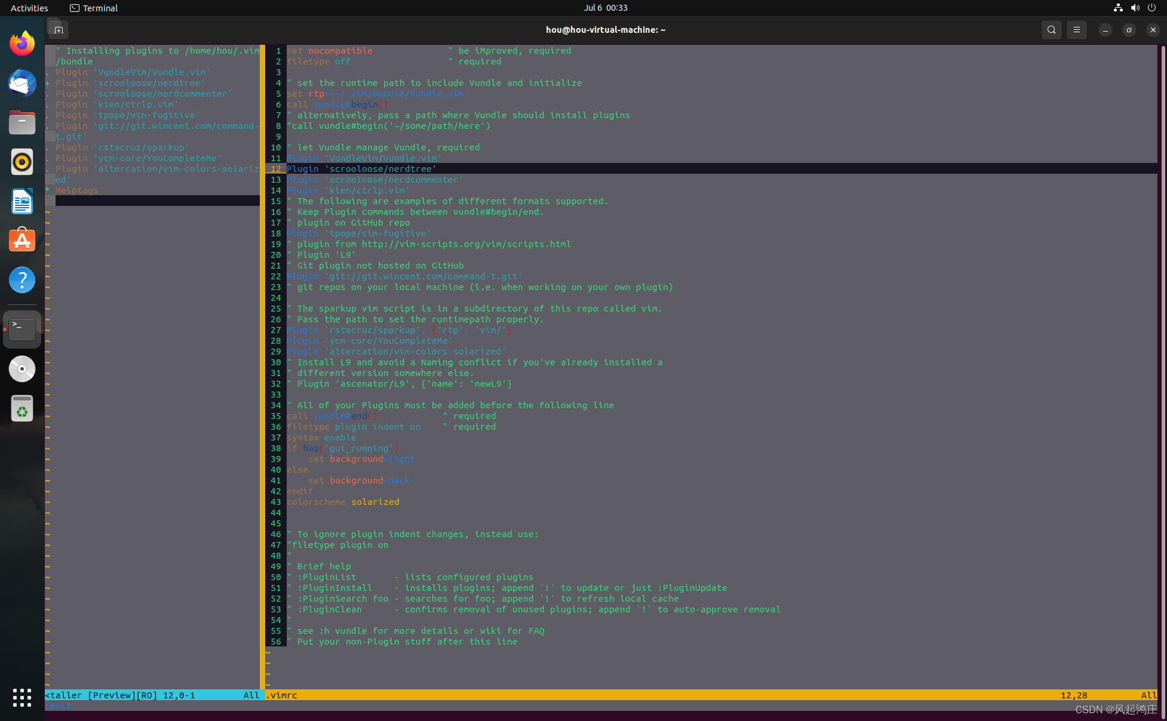
Task: Click the ':PluginList' help comment line
Action: point(410,577)
